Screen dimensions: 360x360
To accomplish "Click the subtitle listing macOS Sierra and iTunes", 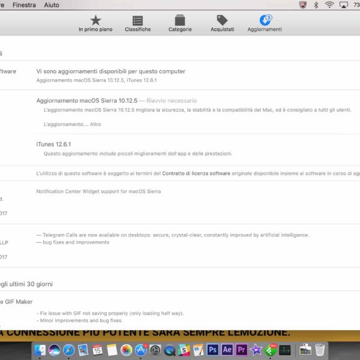I will (x=97, y=80).
